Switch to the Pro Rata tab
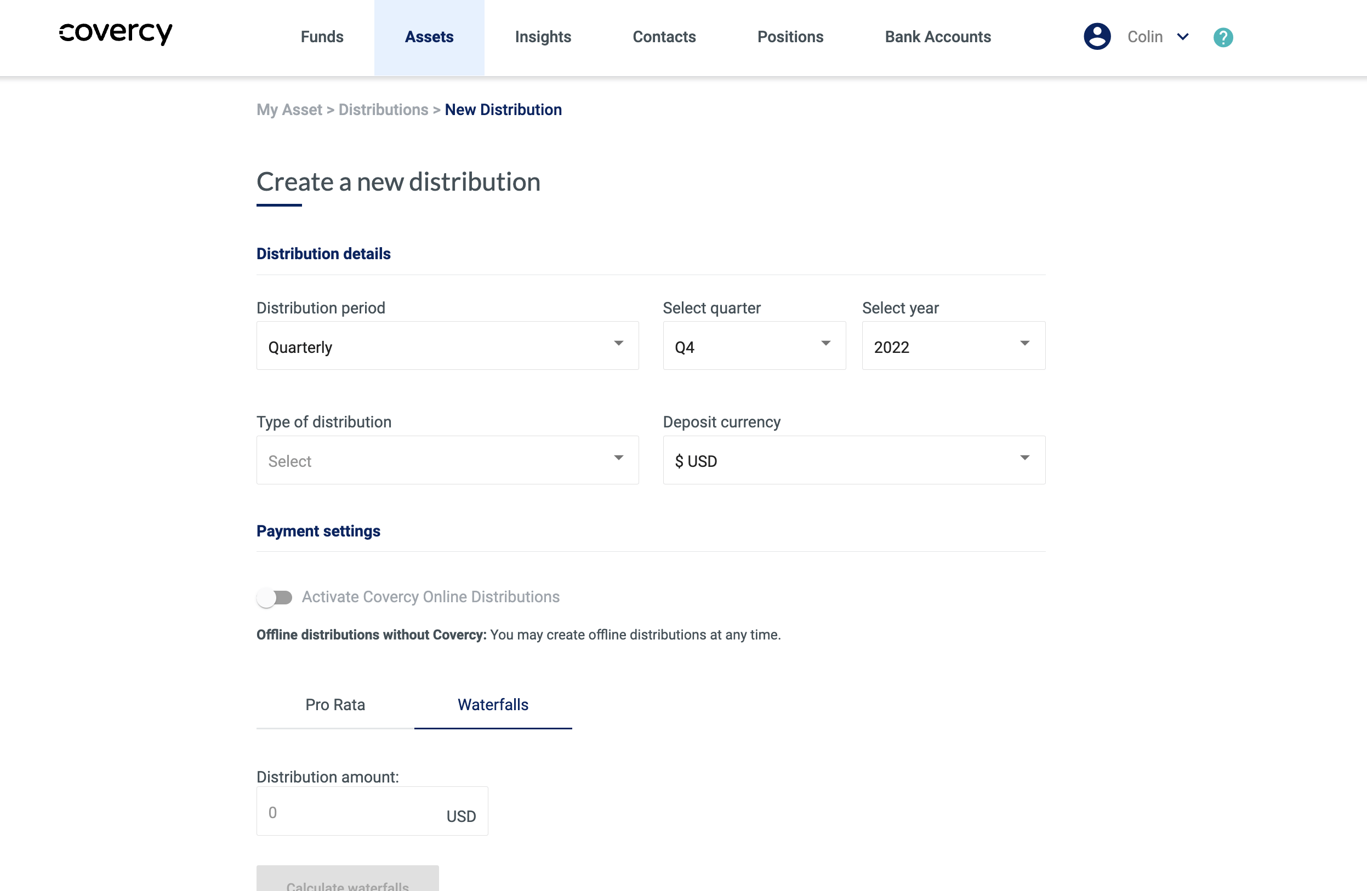This screenshot has width=1367, height=891. [335, 705]
